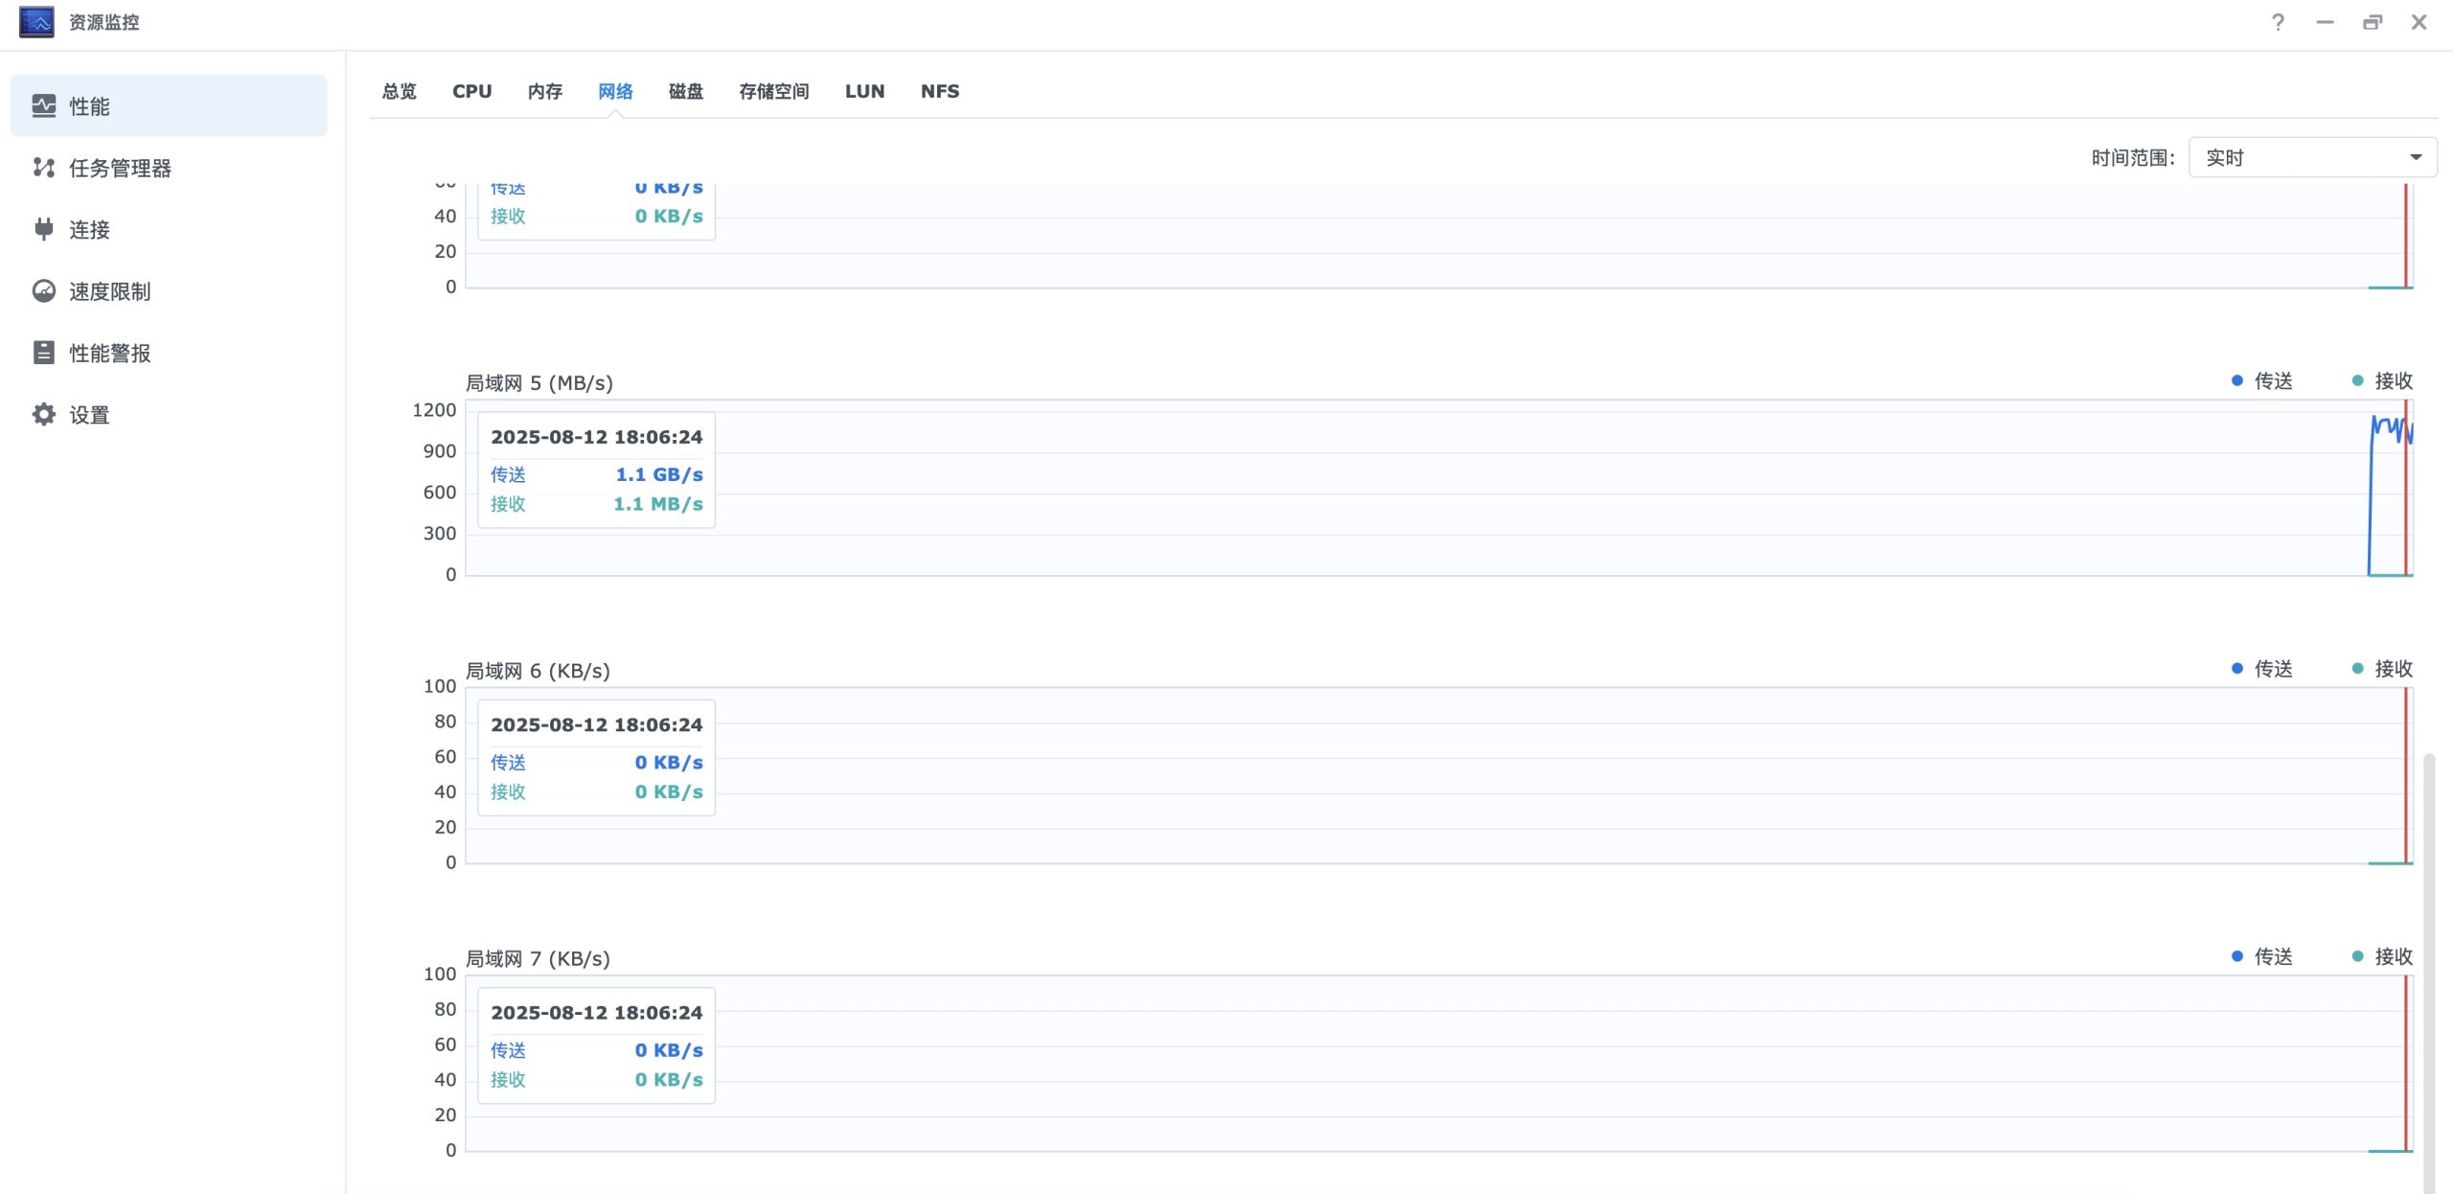Screen dimensions: 2453x1194
Task: Open the 存储空间 storage tab
Action: pos(773,91)
